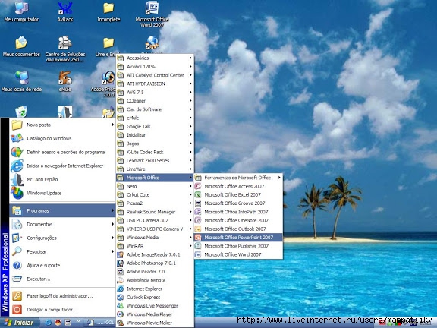Launch the Windows Movie Maker icon
The image size is (437, 328).
point(120,323)
